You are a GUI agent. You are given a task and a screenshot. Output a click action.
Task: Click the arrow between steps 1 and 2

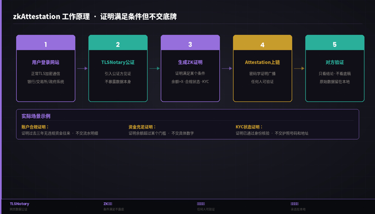click(82, 69)
